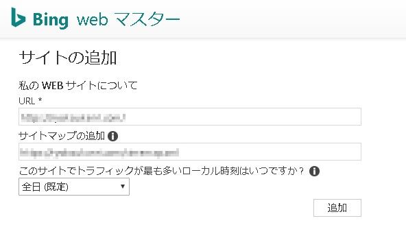
Task: Click the required asterisk next to URL
Action: point(40,99)
